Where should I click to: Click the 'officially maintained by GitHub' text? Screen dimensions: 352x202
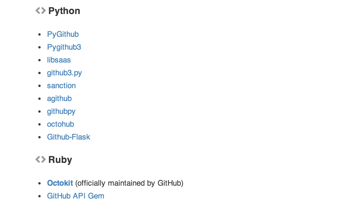pos(129,183)
